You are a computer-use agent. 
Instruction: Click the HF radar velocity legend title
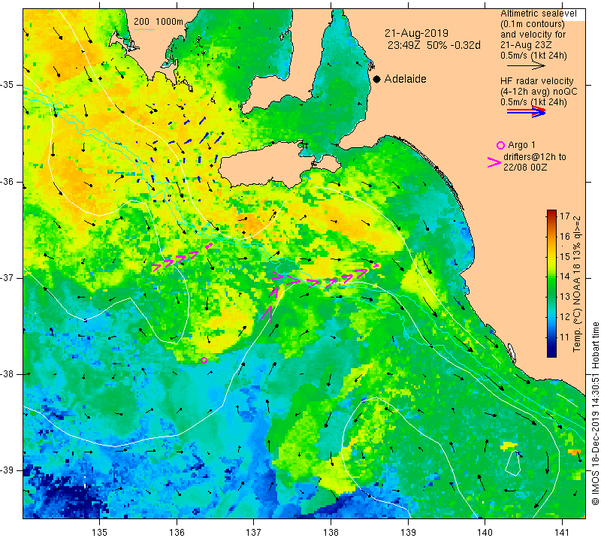536,81
